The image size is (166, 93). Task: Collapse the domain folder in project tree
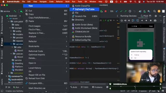(x=10, y=28)
